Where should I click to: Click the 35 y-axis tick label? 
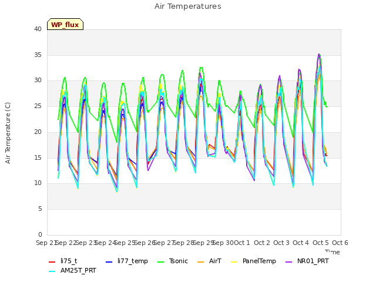tap(38, 55)
